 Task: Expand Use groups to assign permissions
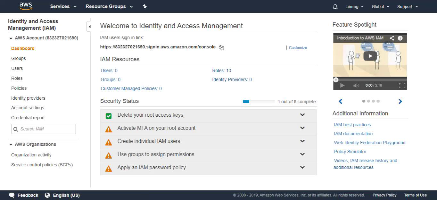(x=302, y=154)
